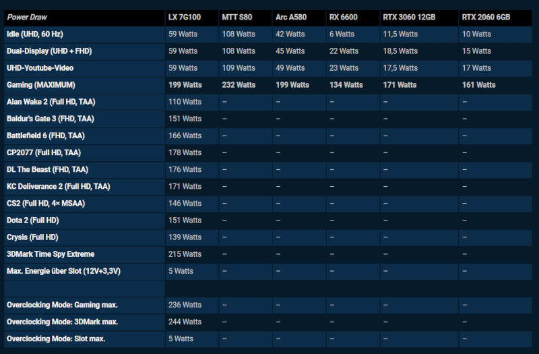Click the '146 Watts' CS2 value
The height and width of the screenshot is (354, 539).
pyautogui.click(x=185, y=204)
